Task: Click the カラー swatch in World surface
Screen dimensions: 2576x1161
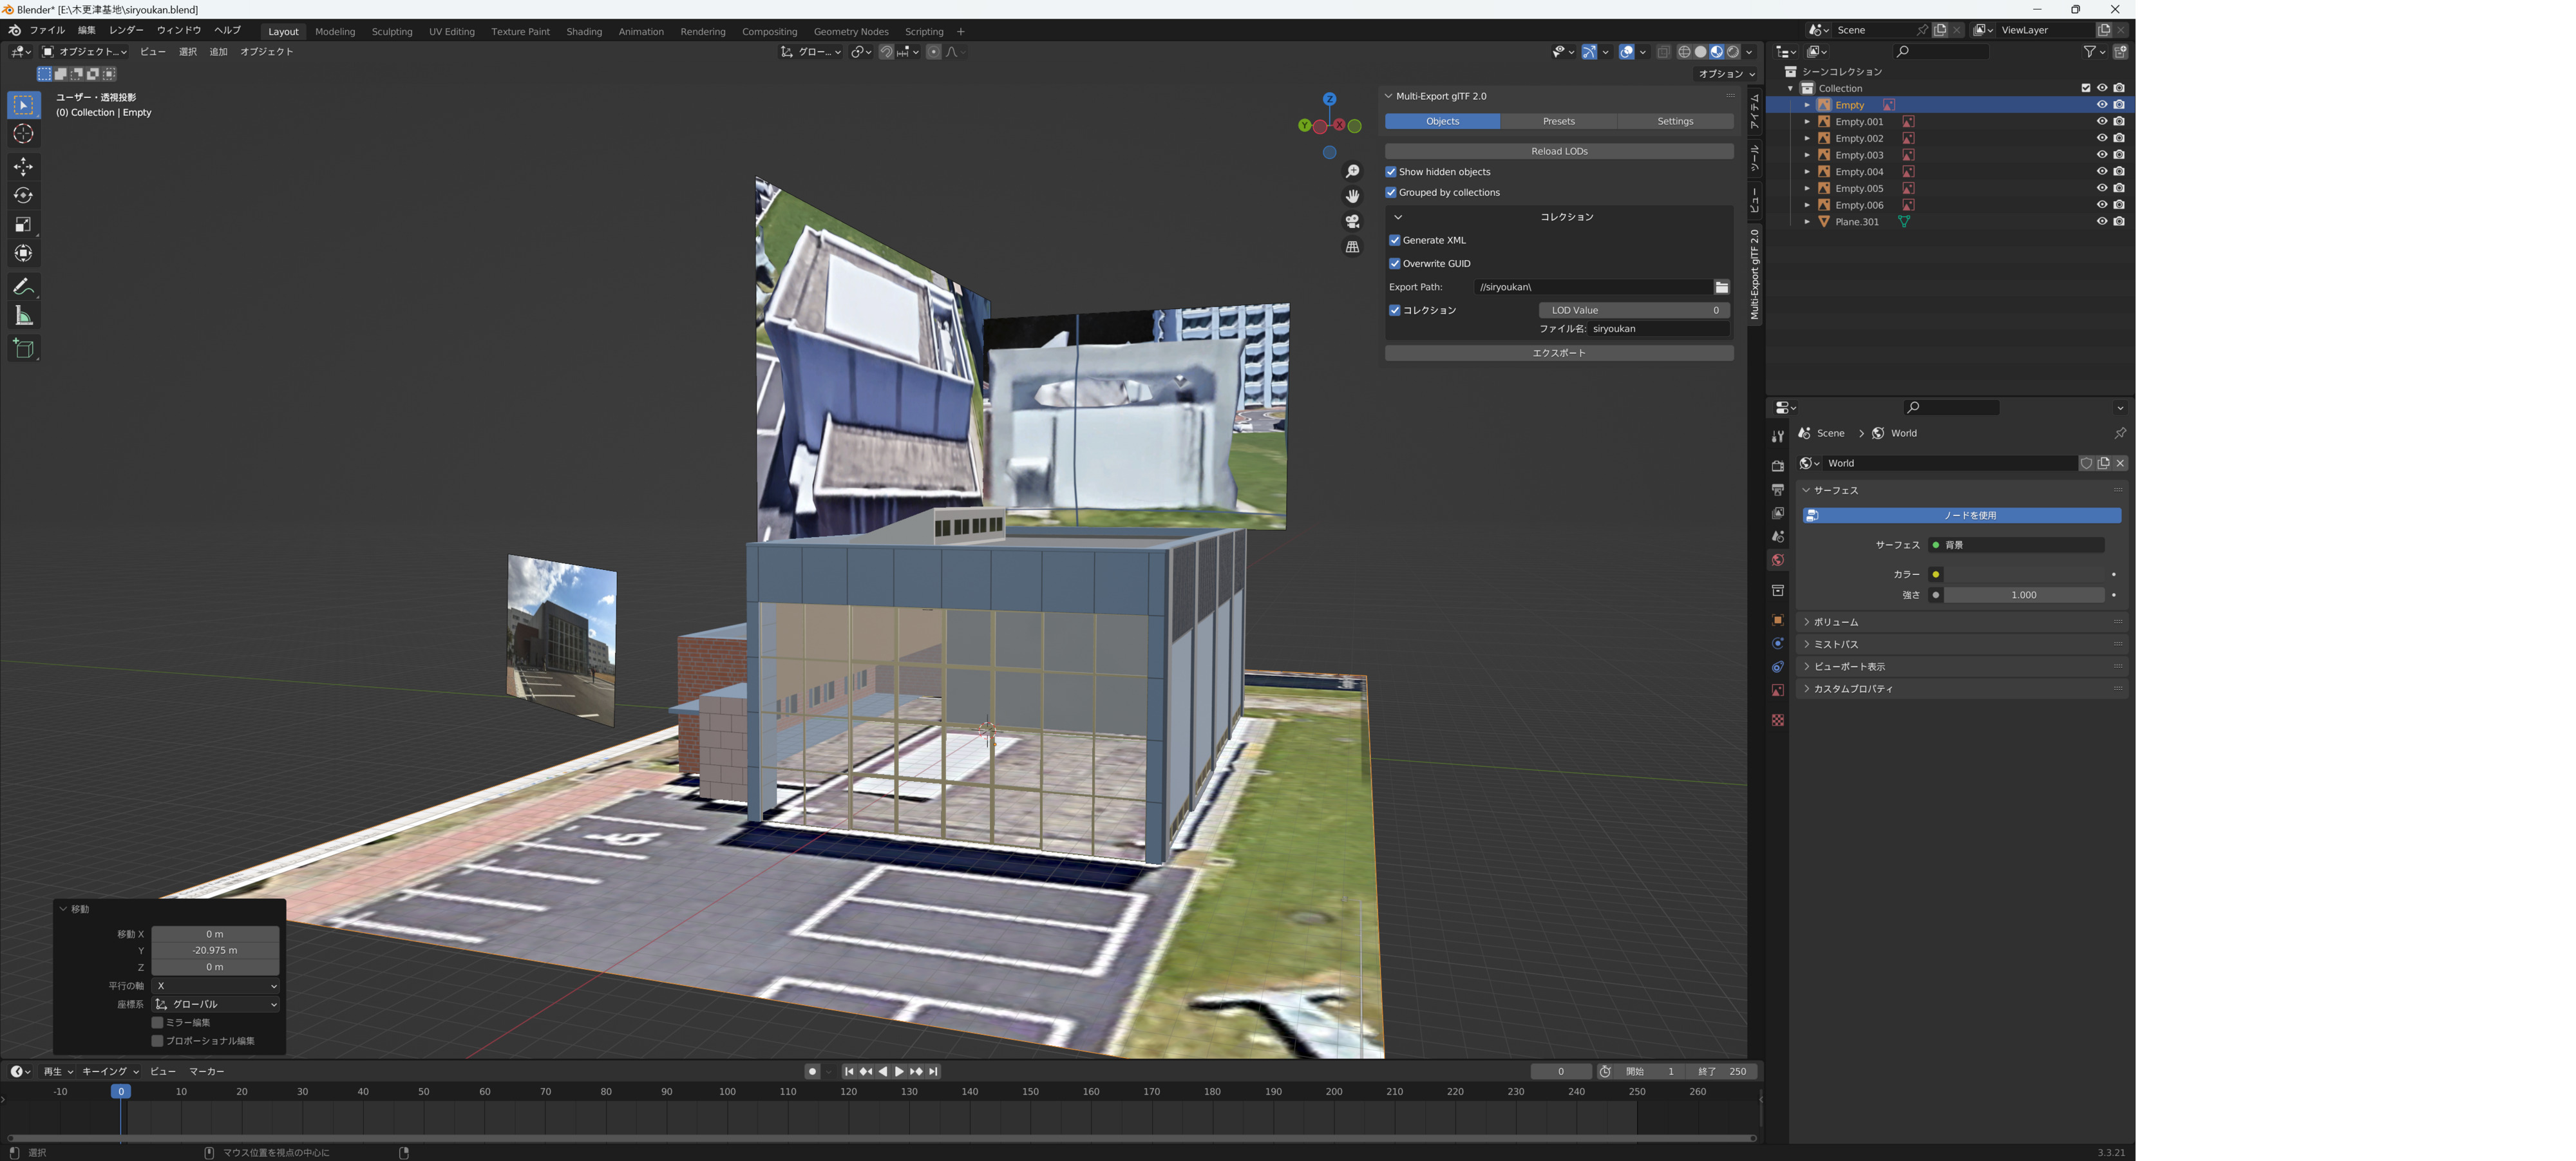Action: 2024,575
